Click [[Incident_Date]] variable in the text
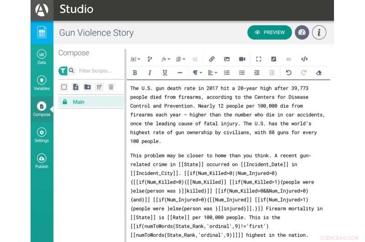The height and width of the screenshot is (242, 365). [265, 164]
